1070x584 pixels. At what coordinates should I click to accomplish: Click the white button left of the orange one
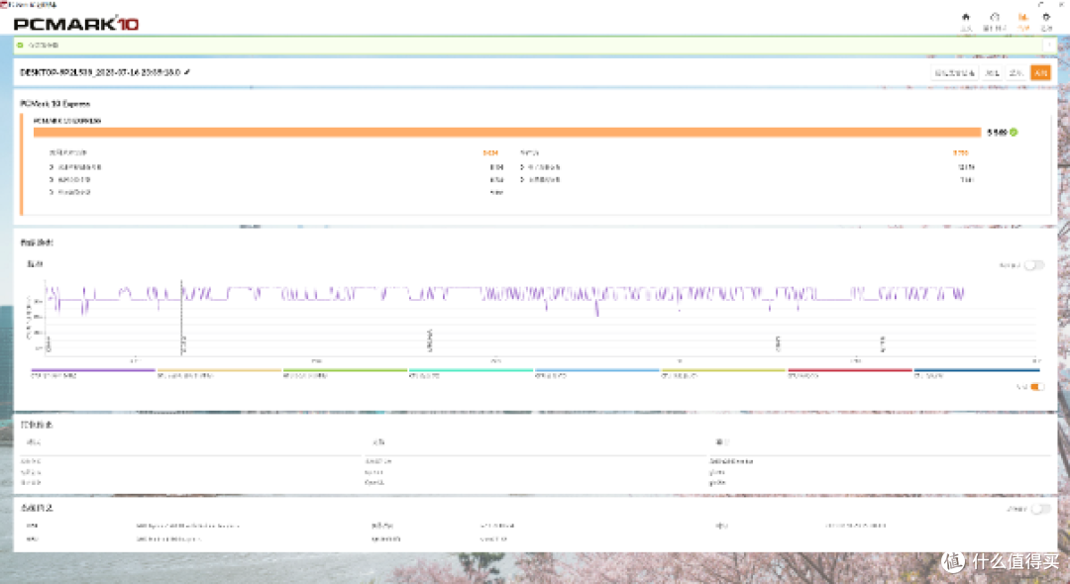pyautogui.click(x=1016, y=73)
